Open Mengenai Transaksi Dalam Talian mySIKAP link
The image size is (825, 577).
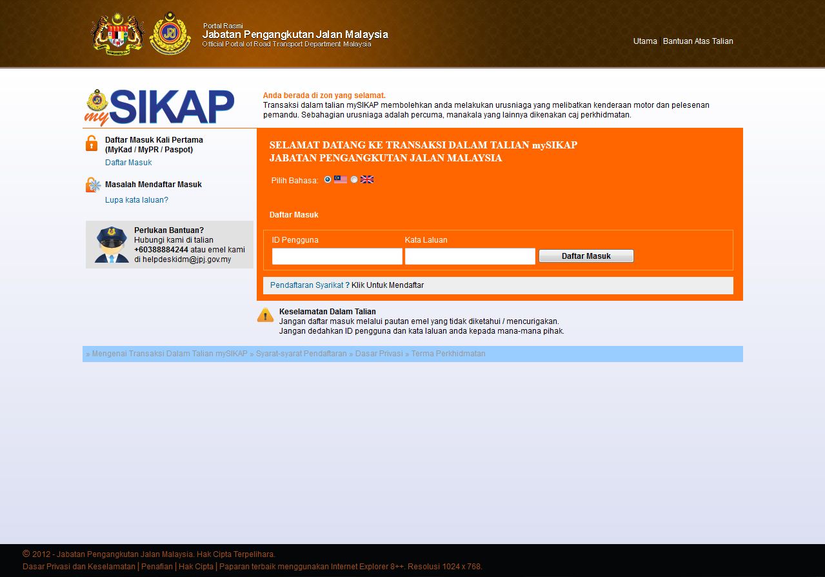170,354
